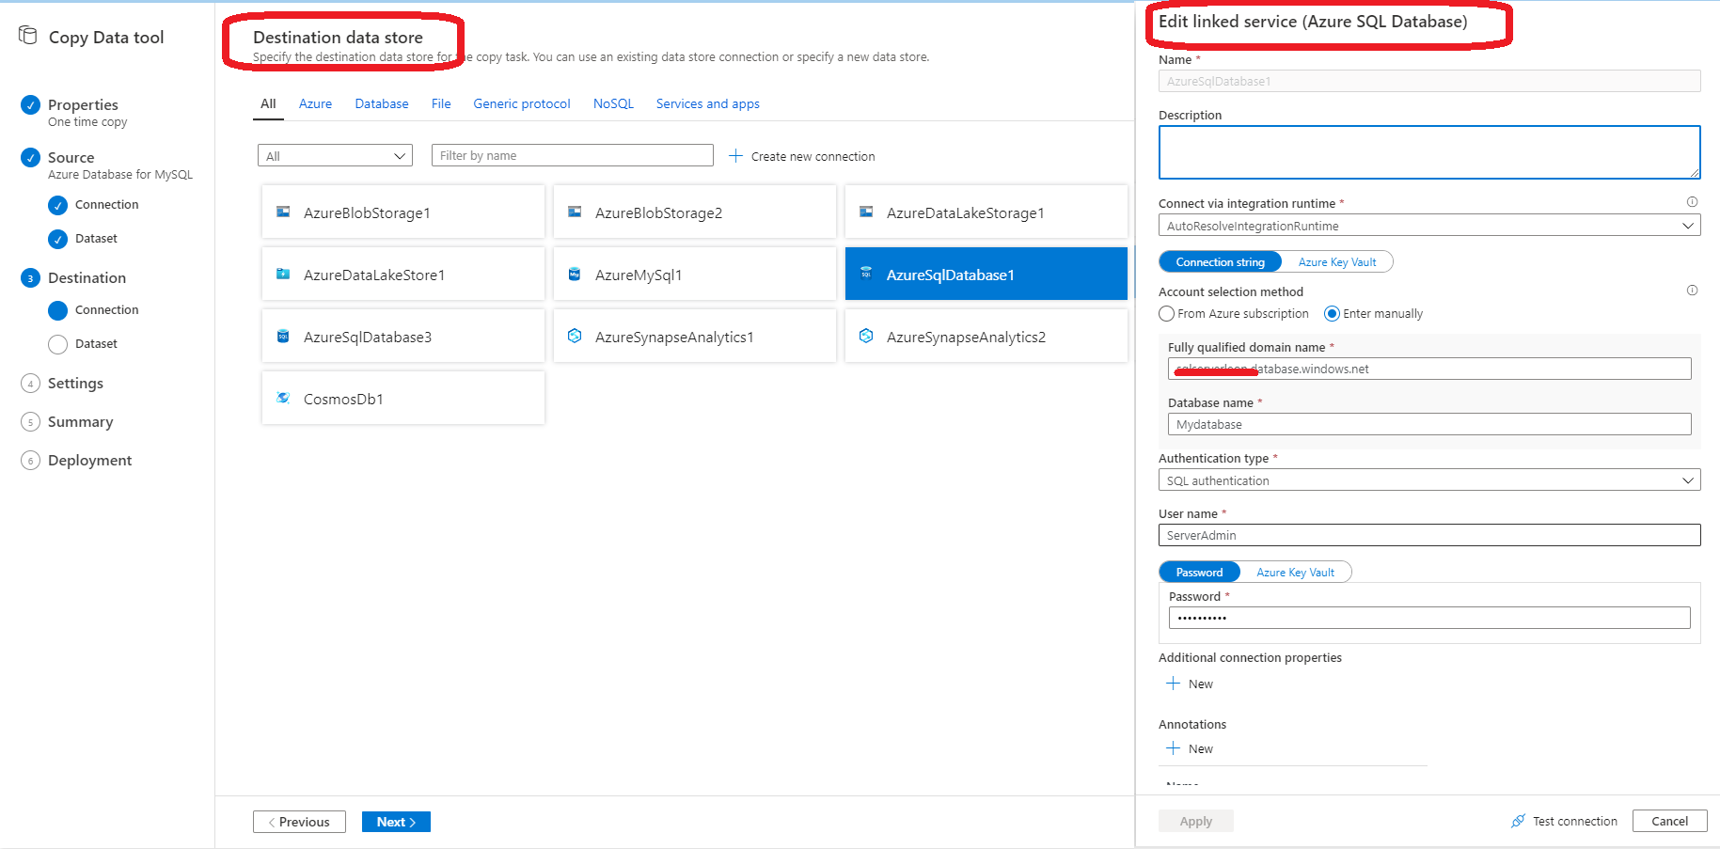Expand the integration runtime dropdown
This screenshot has height=849, width=1720.
click(x=1429, y=226)
